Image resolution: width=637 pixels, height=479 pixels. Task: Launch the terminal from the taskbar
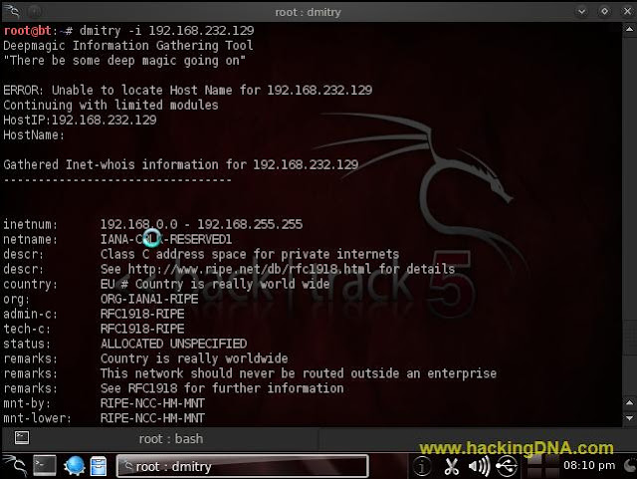pos(45,466)
